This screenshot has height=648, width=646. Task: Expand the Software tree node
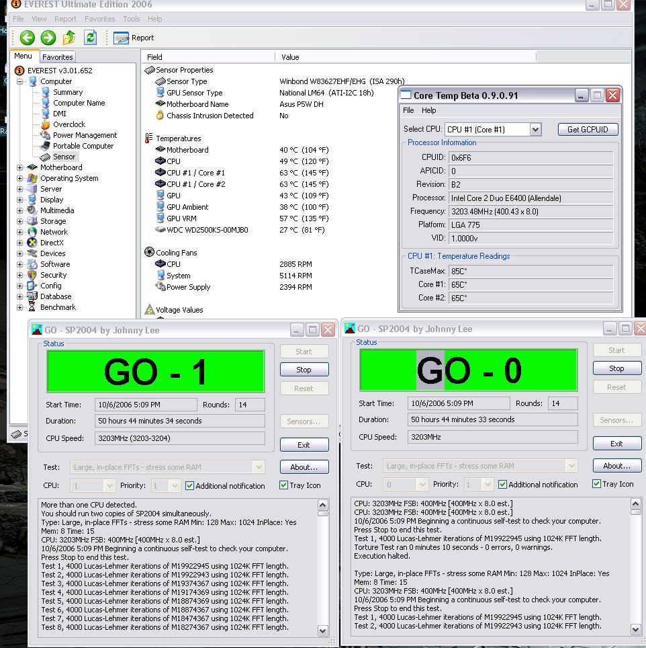click(x=19, y=264)
